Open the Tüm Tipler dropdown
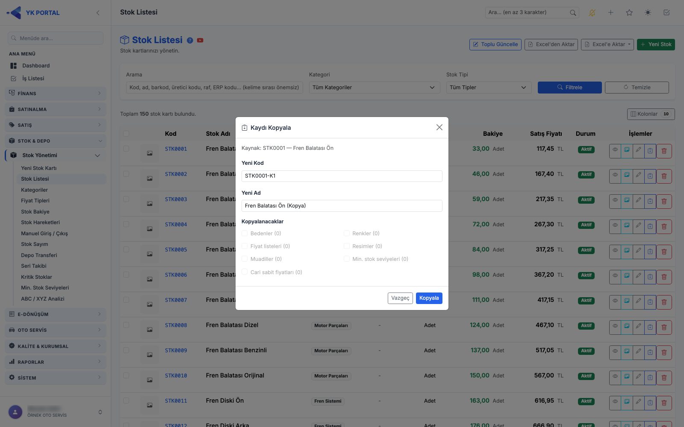Viewport: 684px width, 427px height. click(x=489, y=88)
